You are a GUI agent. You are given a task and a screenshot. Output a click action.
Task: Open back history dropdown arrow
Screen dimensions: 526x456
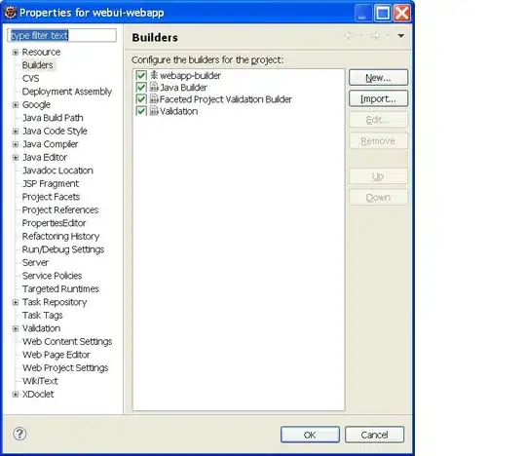tap(361, 35)
